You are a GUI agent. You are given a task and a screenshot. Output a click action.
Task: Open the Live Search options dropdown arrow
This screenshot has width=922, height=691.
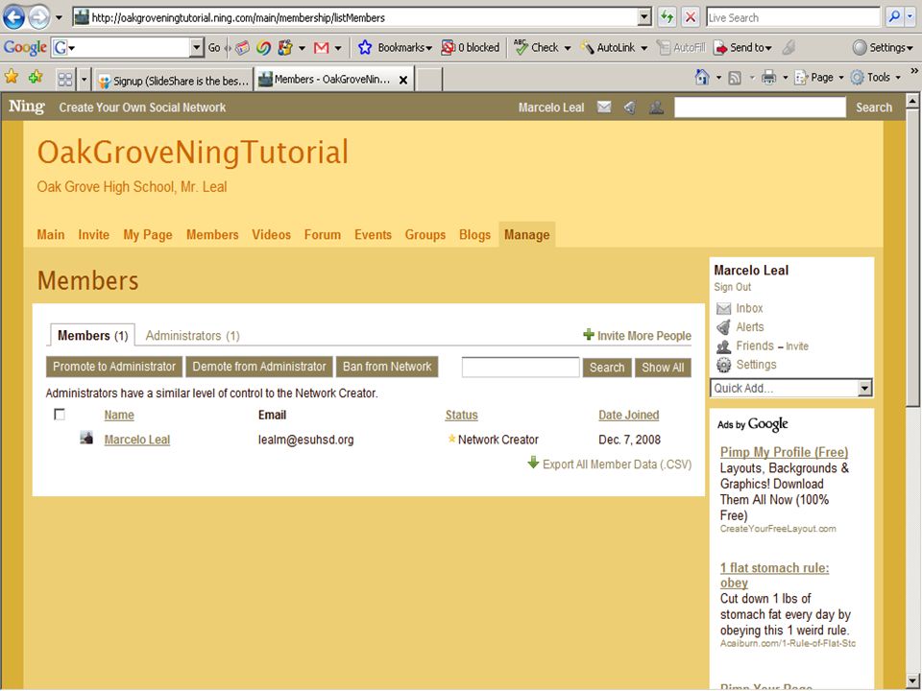(x=910, y=17)
